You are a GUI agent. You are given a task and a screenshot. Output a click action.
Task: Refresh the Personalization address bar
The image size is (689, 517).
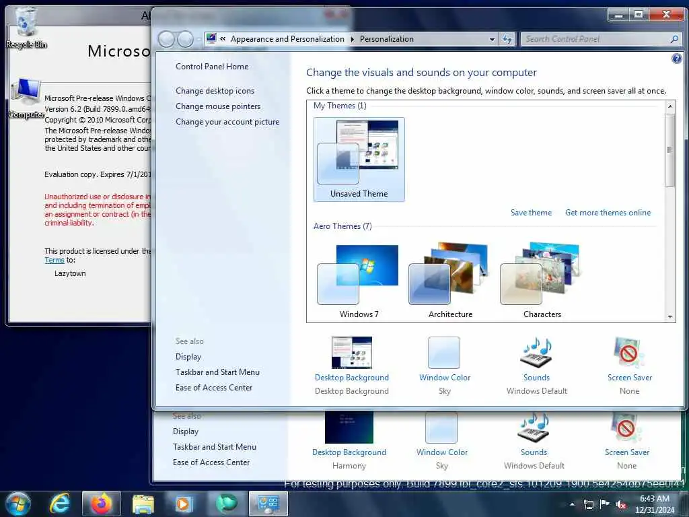pos(507,39)
